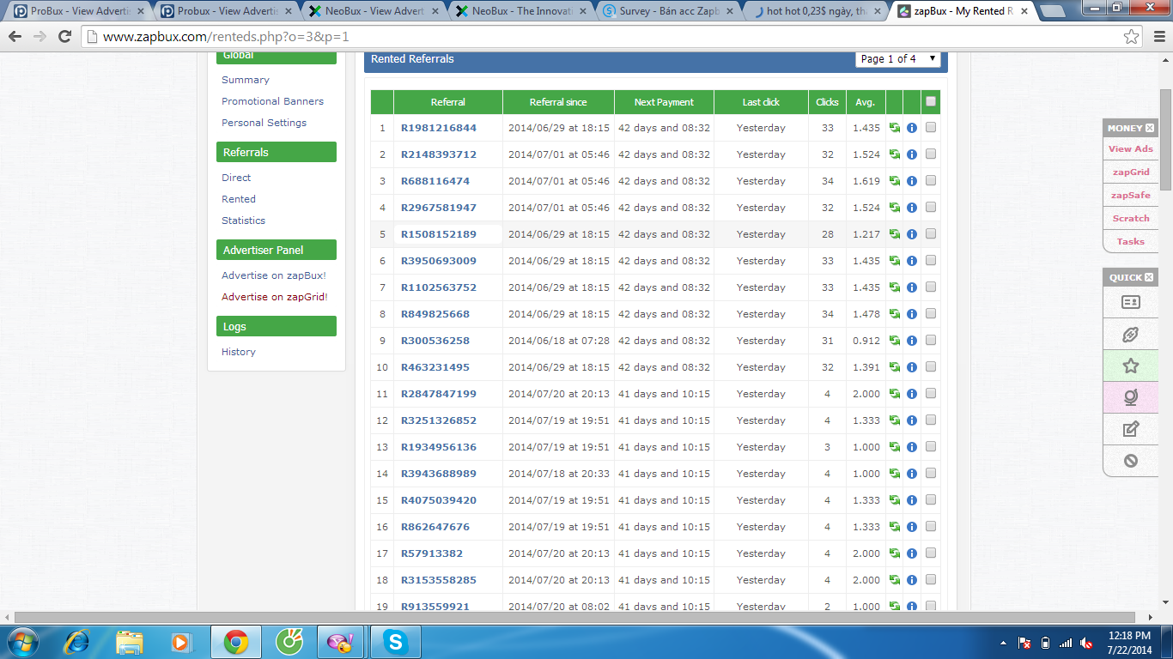Open info icon in R2847847199 row
1173x659 pixels.
[912, 394]
